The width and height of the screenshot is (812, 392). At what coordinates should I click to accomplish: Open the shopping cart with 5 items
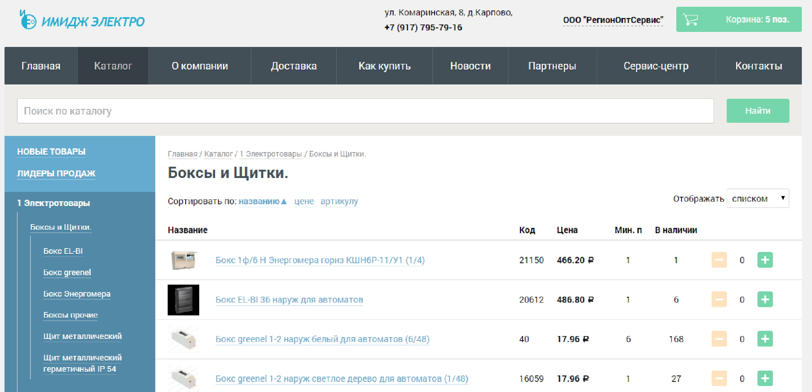click(x=738, y=20)
